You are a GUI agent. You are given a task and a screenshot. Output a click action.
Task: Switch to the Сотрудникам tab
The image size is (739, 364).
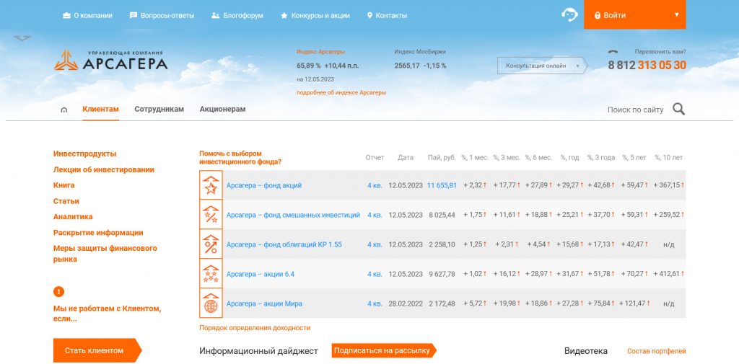[159, 110]
